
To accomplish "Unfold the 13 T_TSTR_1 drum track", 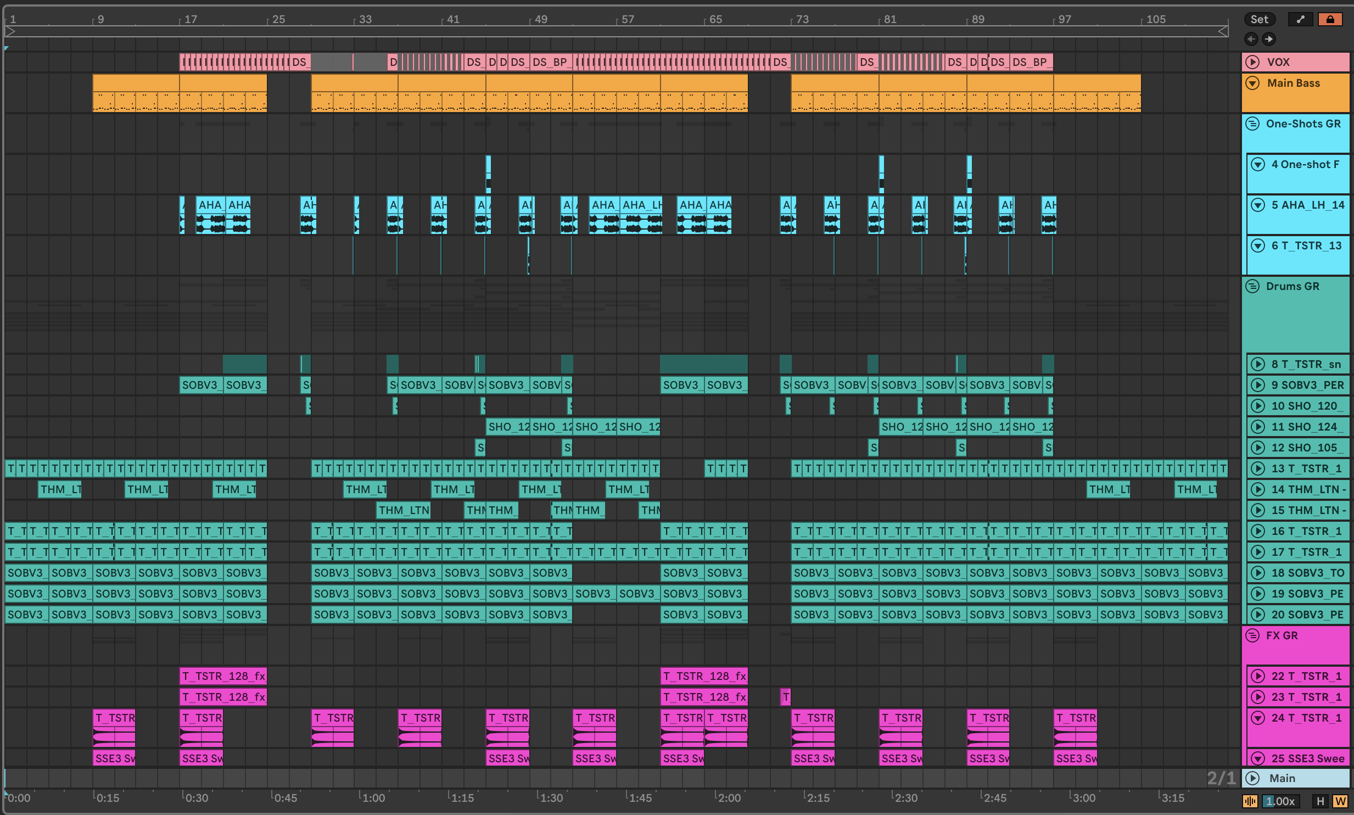I will point(1258,469).
